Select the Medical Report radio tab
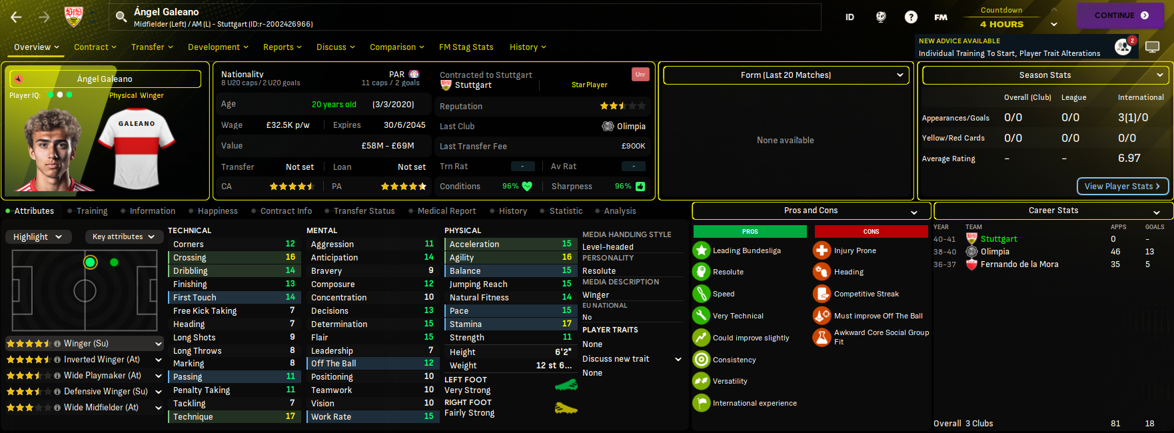Image resolution: width=1174 pixels, height=433 pixels. 446,211
